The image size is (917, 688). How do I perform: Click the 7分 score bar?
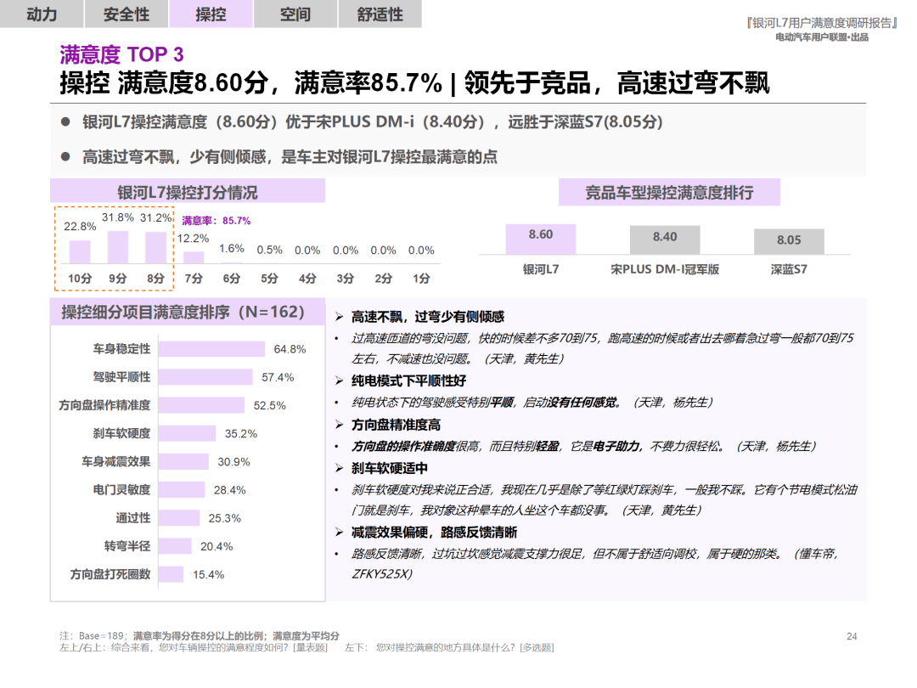pyautogui.click(x=194, y=257)
